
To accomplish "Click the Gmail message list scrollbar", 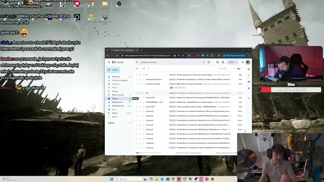I will click(x=245, y=131).
